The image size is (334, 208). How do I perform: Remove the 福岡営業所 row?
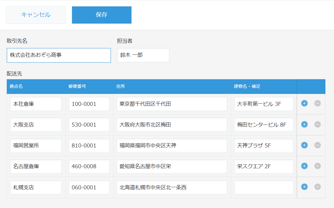click(317, 145)
